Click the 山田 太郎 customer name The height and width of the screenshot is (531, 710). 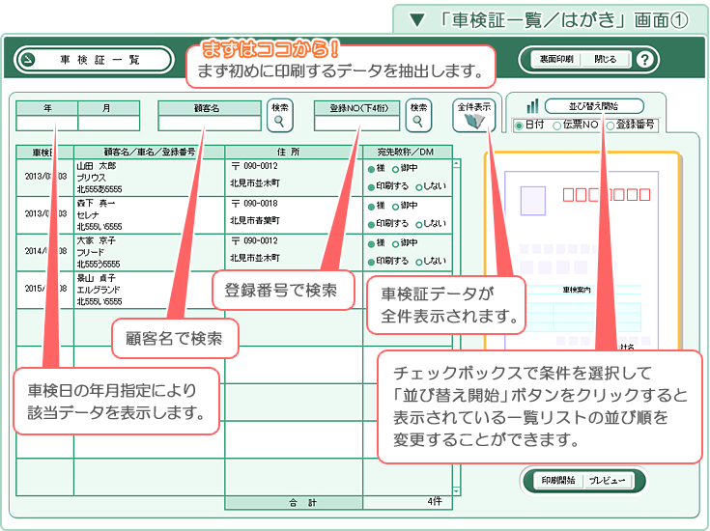pyautogui.click(x=97, y=166)
